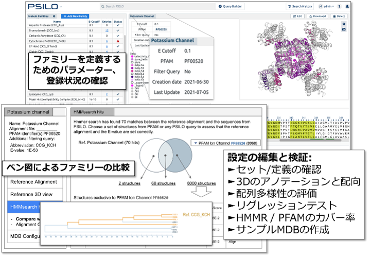The height and width of the screenshot is (256, 370).
Task: Toggle the helix S3 set circle
Action: (x=132, y=74)
